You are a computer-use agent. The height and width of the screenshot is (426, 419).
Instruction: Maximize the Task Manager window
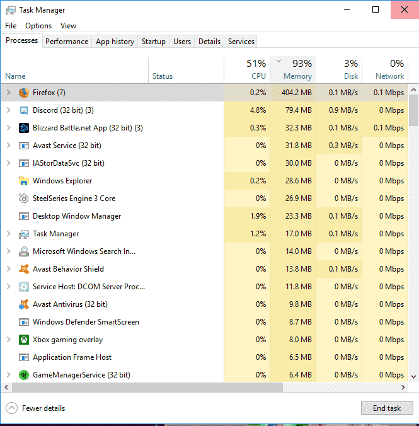click(376, 10)
